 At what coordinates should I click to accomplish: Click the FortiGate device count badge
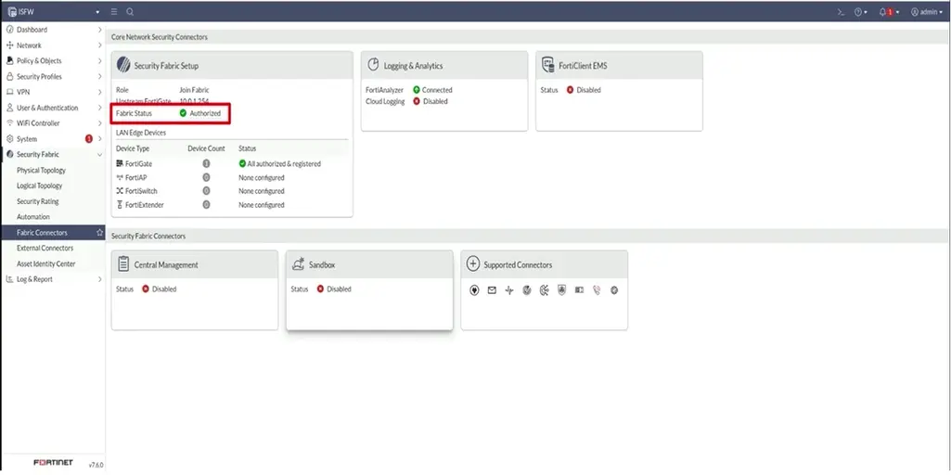point(206,164)
